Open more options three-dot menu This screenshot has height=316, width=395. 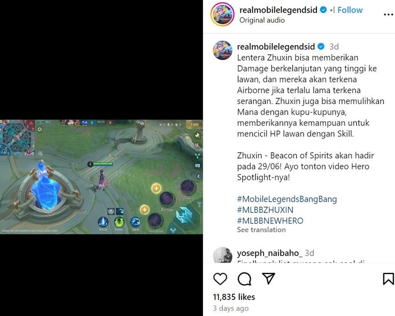pos(388,15)
